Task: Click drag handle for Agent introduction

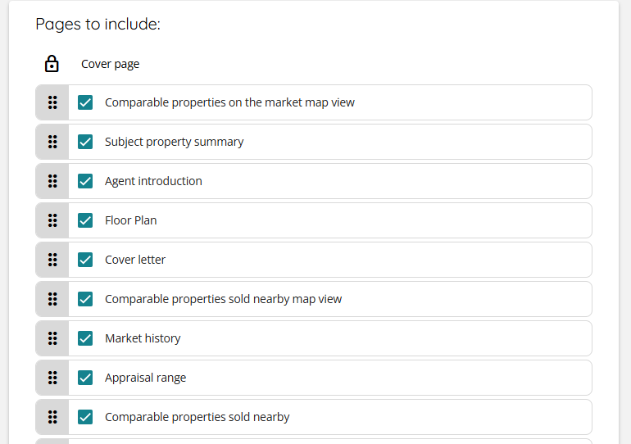Action: tap(52, 181)
